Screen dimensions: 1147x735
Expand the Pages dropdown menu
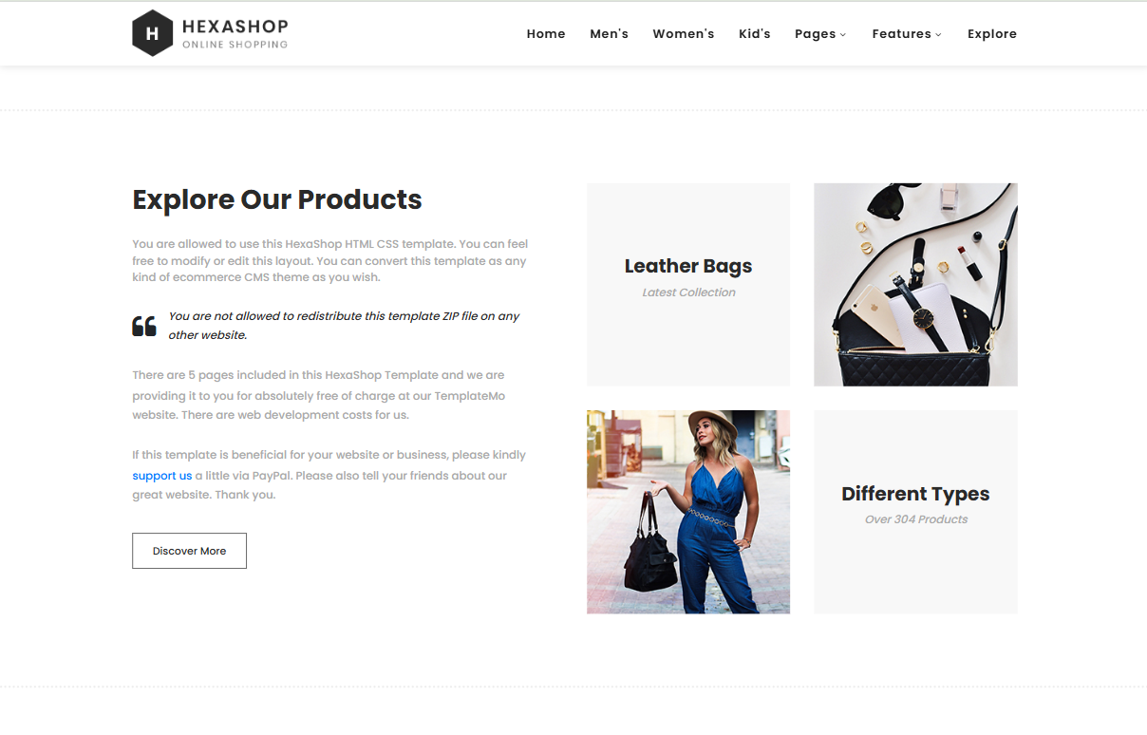coord(820,34)
